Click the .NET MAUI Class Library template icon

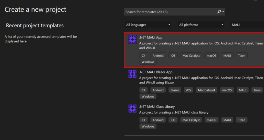(132, 108)
